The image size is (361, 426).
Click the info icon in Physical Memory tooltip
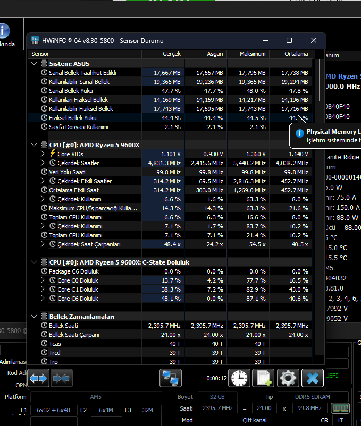point(299,133)
